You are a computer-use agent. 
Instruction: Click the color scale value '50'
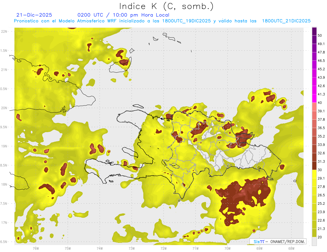320,35
